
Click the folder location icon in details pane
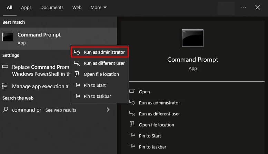132,124
